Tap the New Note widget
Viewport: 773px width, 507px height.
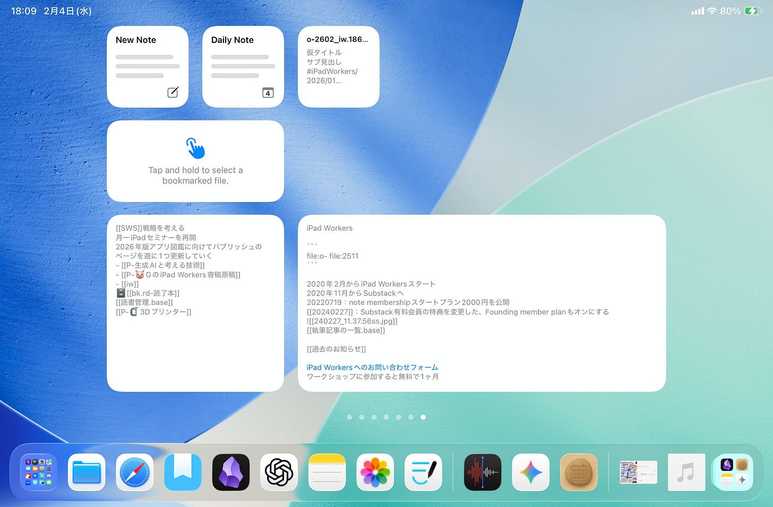pos(147,66)
